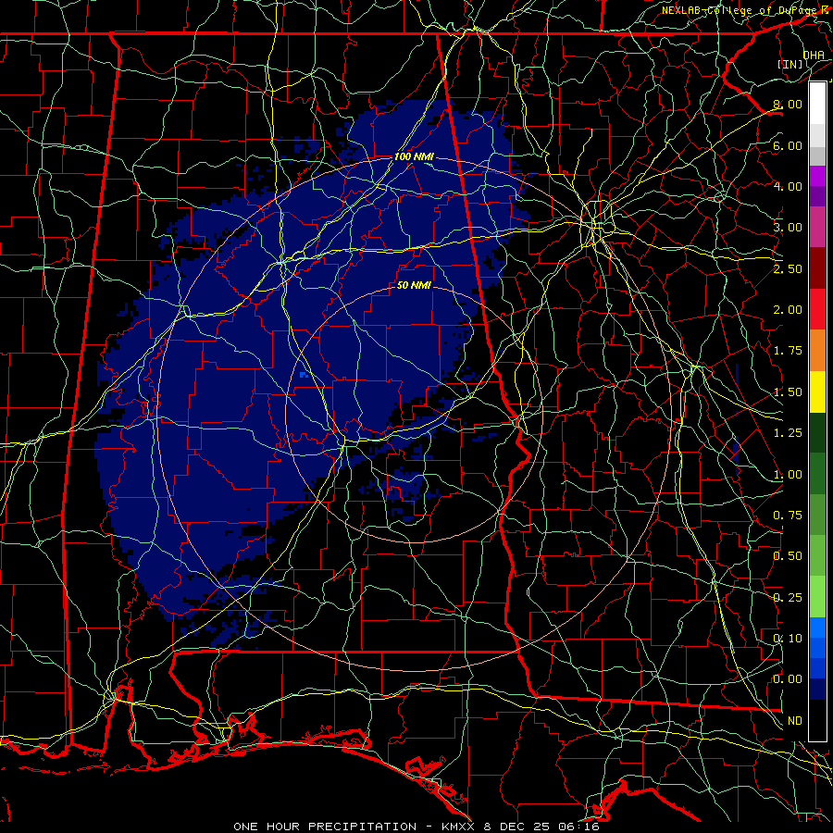
Task: Click the 0.00 legend value
Action: [x=788, y=679]
